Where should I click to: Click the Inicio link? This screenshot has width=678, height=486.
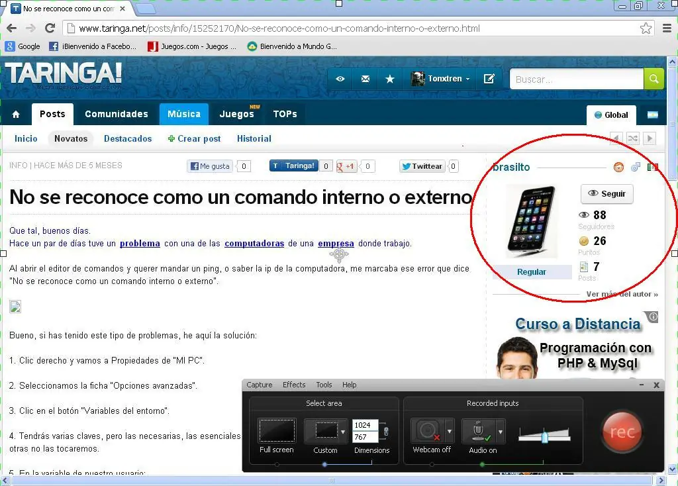26,139
